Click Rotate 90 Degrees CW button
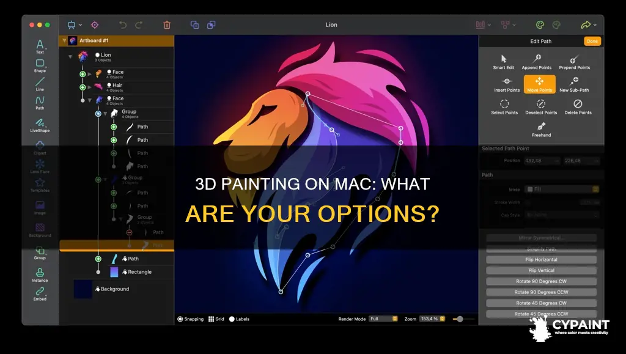The image size is (626, 354). 541,281
